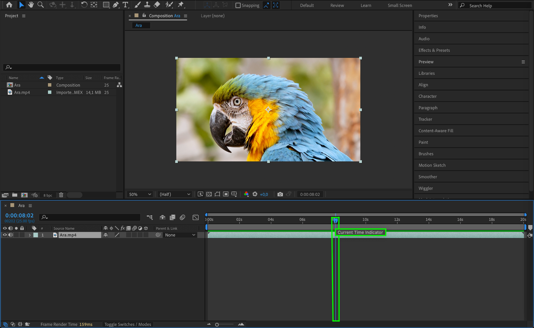The height and width of the screenshot is (328, 534).
Task: Select the Zoom tool
Action: [40, 5]
